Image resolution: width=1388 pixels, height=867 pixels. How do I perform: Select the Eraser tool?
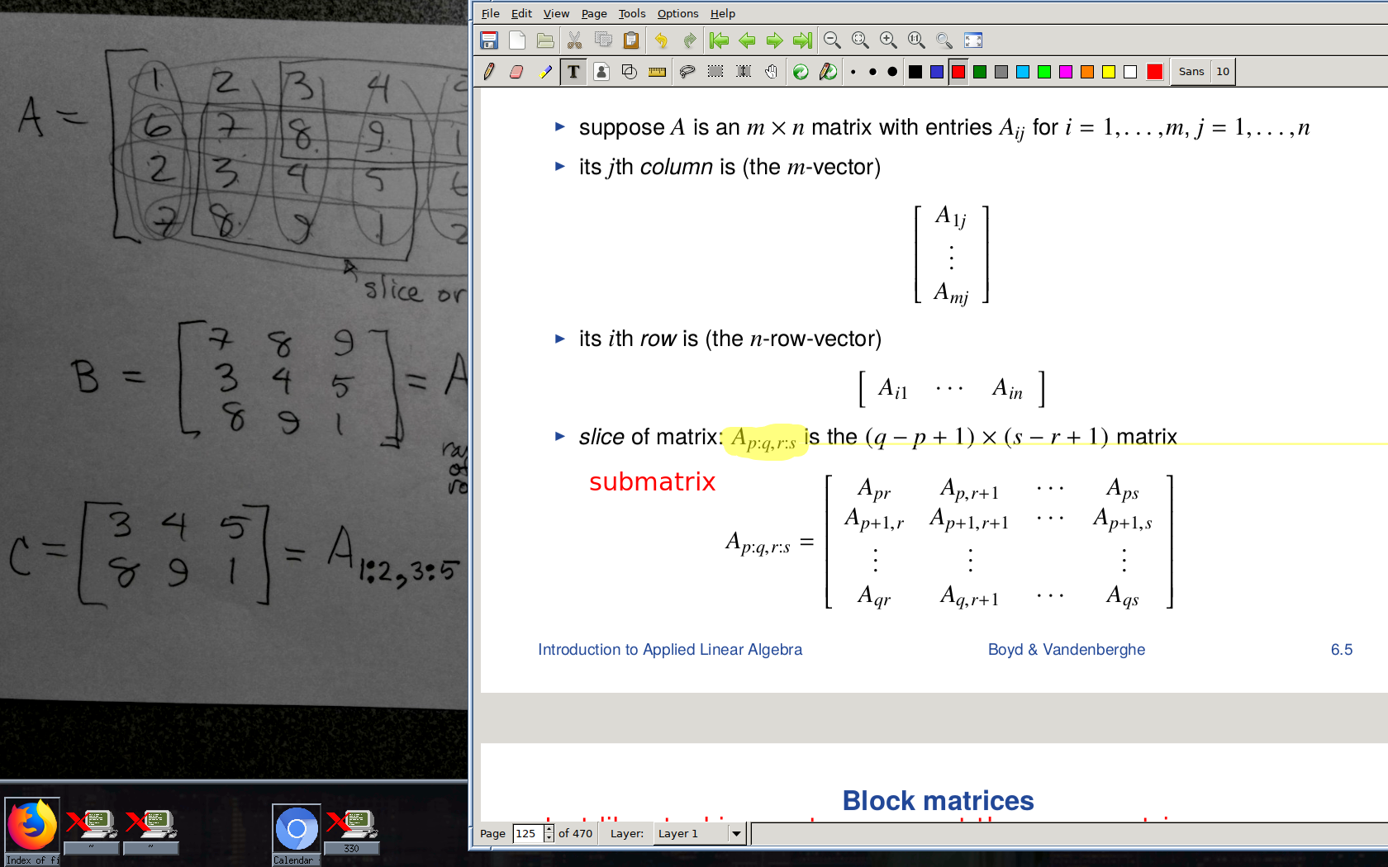[516, 72]
